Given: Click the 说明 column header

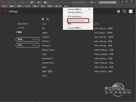Looking at the screenshot, I should click(96, 24).
